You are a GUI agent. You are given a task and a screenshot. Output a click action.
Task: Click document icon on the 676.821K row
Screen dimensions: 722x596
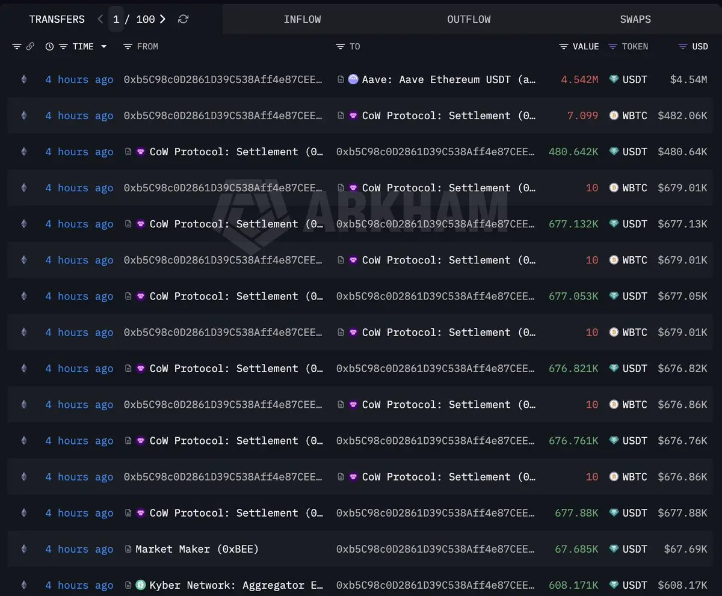click(128, 368)
